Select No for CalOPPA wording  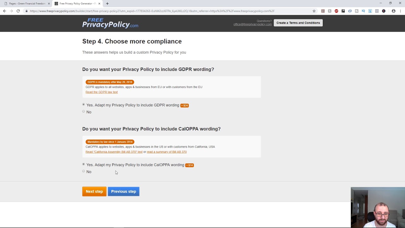tap(84, 171)
